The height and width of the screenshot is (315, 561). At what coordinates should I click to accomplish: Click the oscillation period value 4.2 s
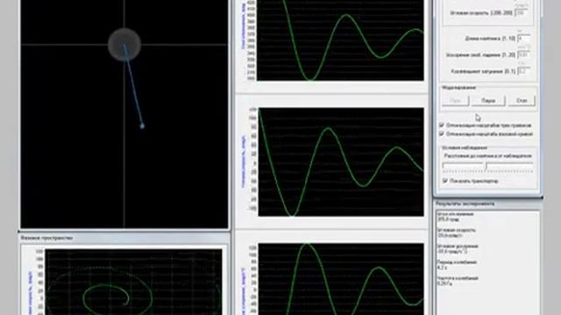(x=442, y=267)
